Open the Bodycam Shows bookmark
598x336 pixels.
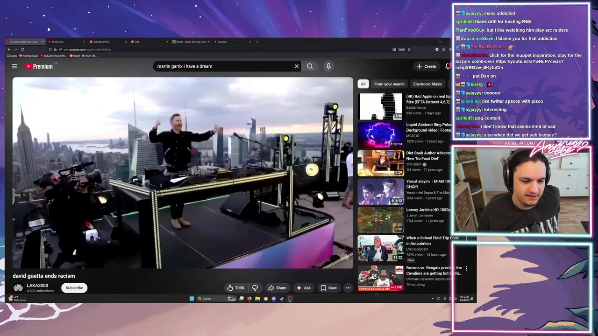coord(53,56)
